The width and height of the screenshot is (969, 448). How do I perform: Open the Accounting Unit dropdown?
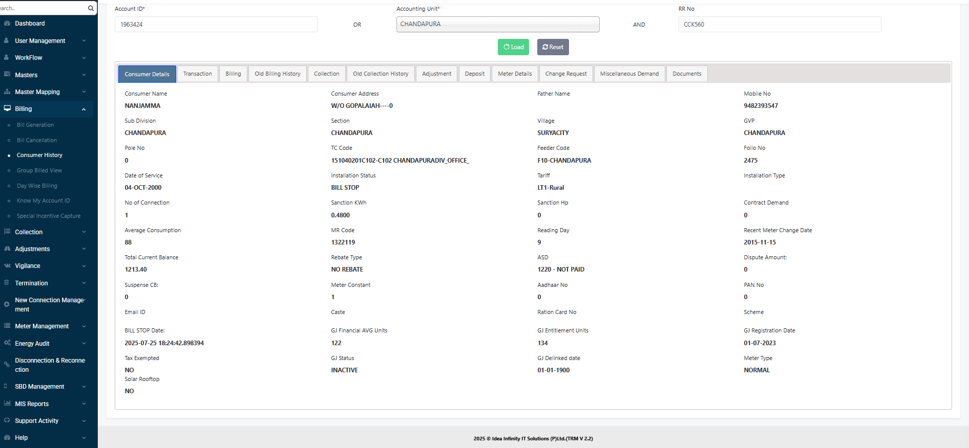(x=498, y=24)
